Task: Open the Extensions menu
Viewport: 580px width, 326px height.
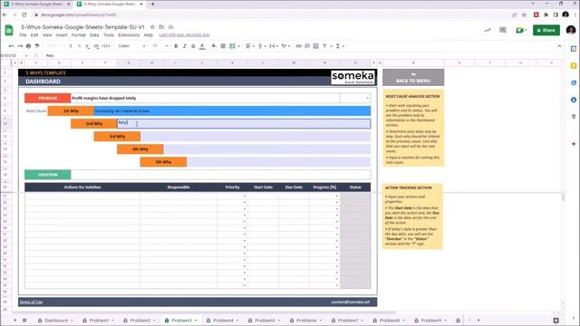Action: click(129, 35)
